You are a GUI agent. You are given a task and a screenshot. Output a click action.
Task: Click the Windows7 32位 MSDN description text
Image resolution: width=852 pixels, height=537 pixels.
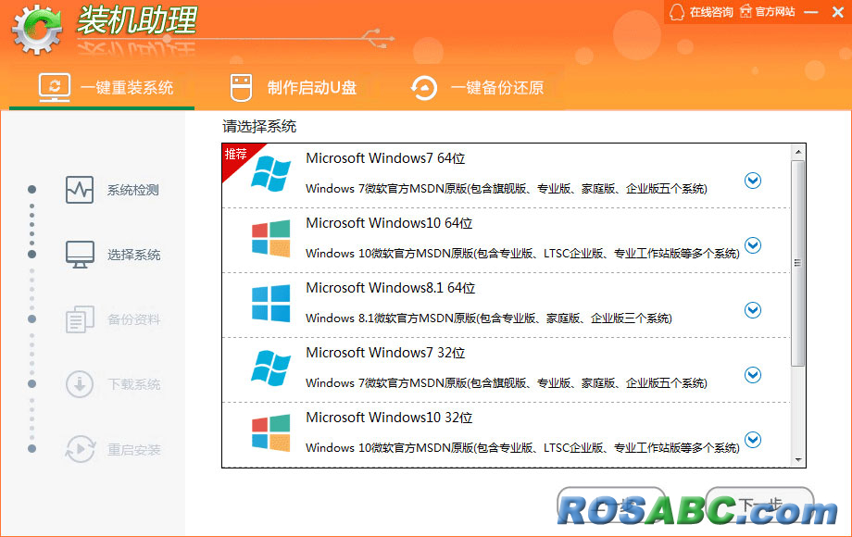click(507, 382)
